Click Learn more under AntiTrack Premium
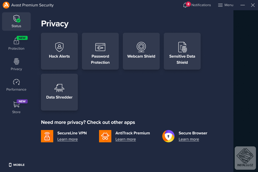This screenshot has width=258, height=172. click(125, 139)
